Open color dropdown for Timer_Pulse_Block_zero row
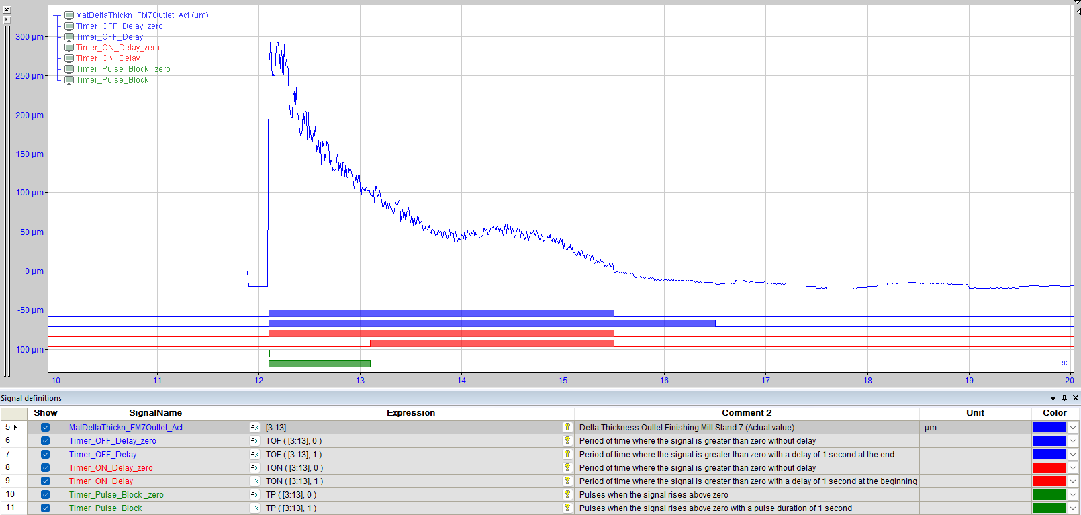This screenshot has width=1081, height=515. pyautogui.click(x=1074, y=495)
